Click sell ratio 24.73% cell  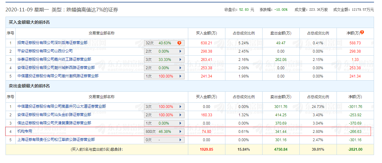pos(318,107)
